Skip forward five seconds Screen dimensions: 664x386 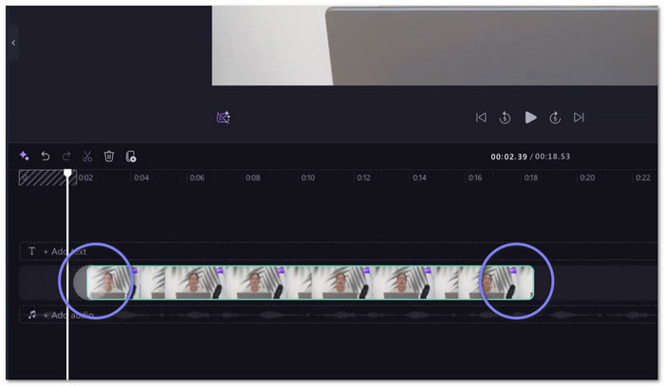coord(555,118)
